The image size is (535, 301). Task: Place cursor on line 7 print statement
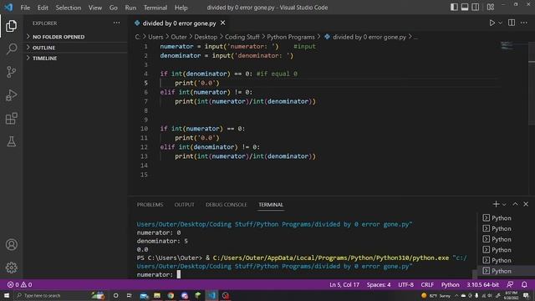(245, 101)
